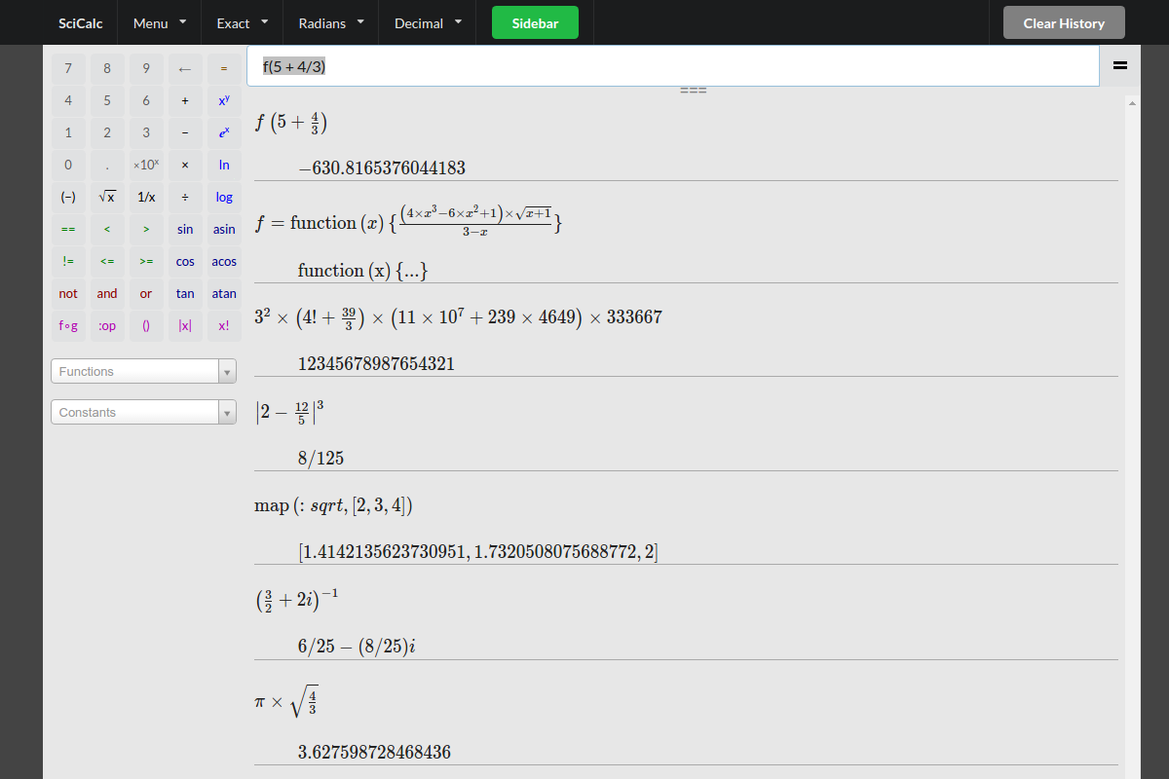Toggle the green Sidebar button
The width and height of the screenshot is (1169, 779).
pyautogui.click(x=535, y=22)
